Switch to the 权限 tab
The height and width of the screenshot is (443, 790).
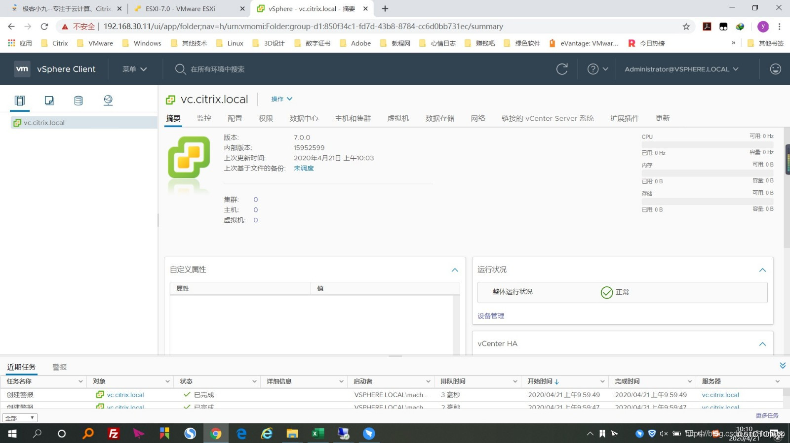[x=266, y=118]
